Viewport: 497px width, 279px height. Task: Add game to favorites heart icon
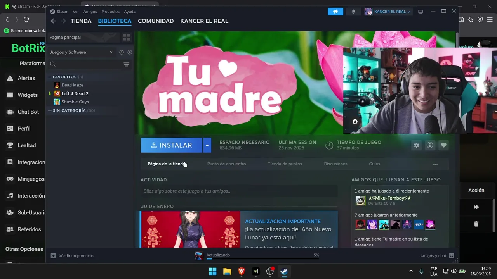coord(443,145)
